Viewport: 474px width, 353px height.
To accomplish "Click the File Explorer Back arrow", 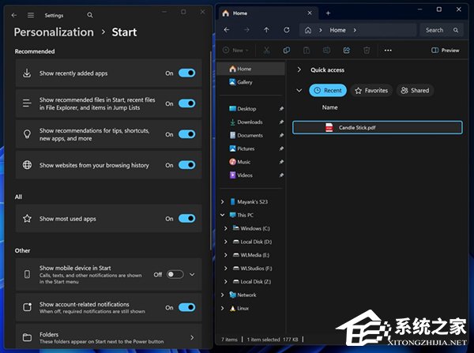I will [227, 30].
